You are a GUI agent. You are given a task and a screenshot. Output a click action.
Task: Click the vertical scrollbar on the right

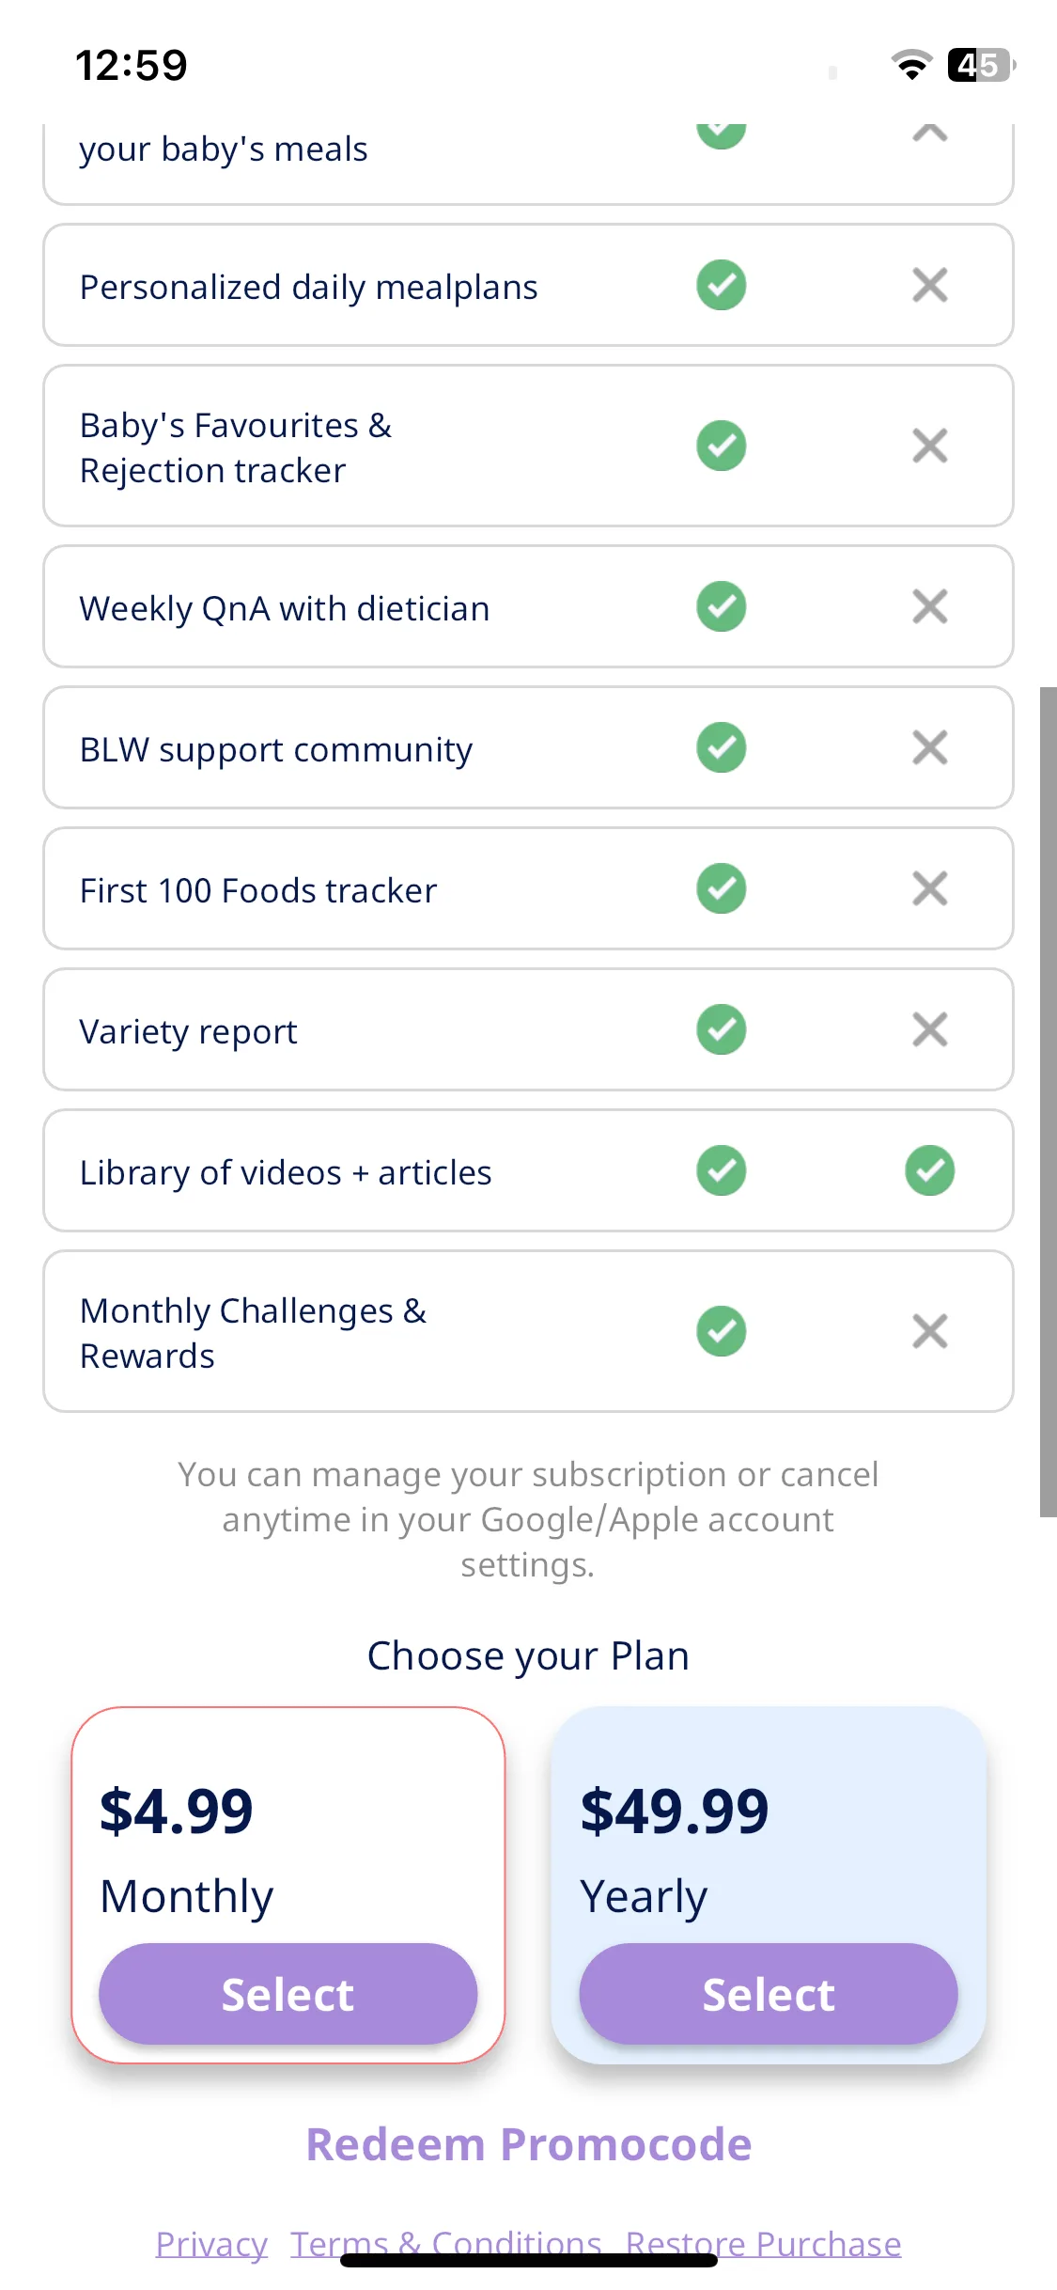(1048, 1102)
